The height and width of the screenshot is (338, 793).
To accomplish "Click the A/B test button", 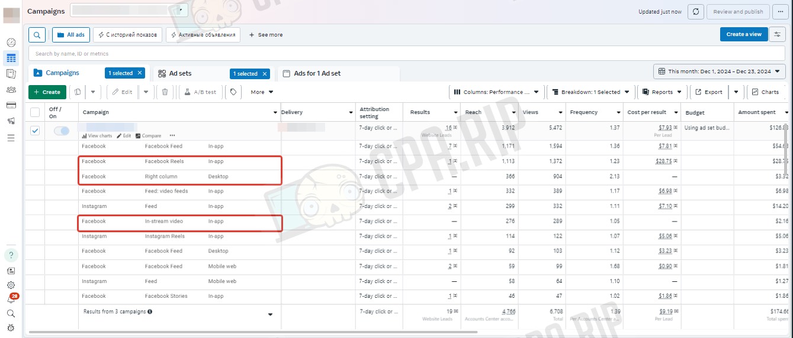I will [200, 92].
